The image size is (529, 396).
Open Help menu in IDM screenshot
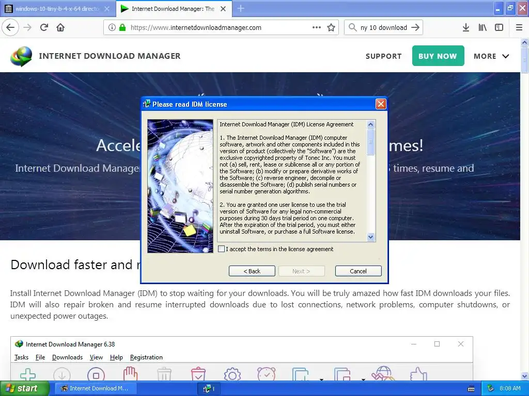coord(116,357)
